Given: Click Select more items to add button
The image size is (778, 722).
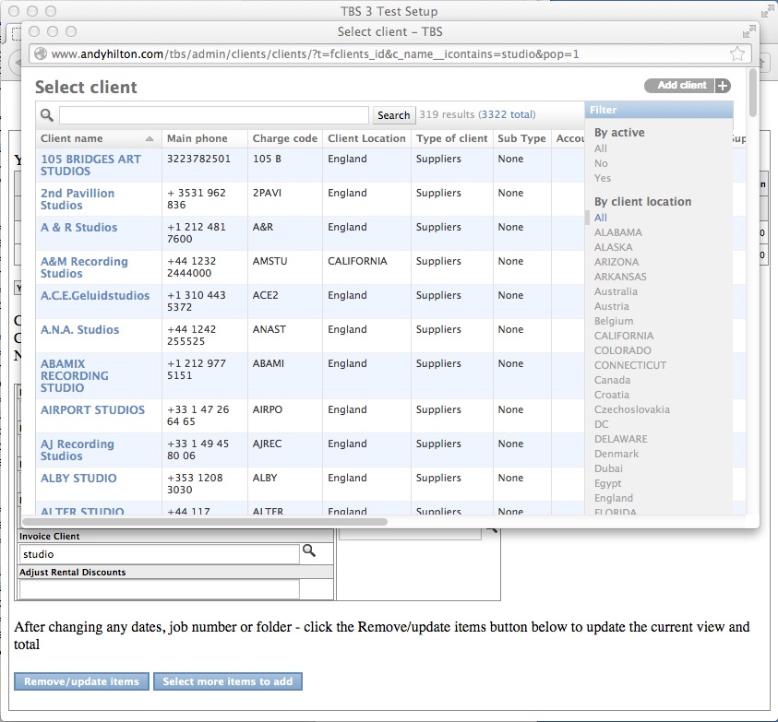Looking at the screenshot, I should tap(228, 681).
